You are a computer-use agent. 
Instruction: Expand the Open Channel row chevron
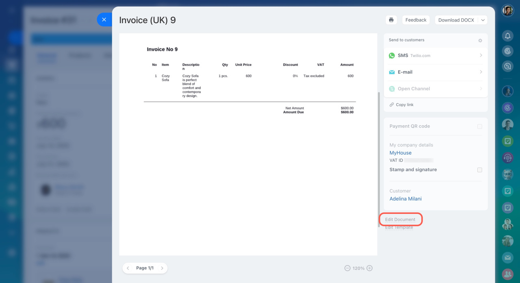click(x=481, y=89)
